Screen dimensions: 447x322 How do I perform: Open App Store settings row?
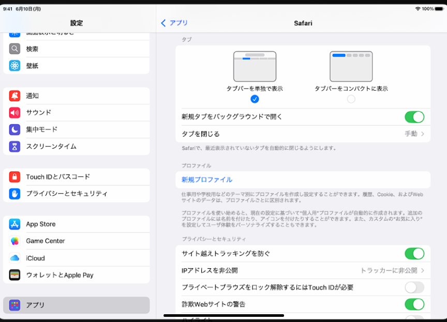pos(77,224)
